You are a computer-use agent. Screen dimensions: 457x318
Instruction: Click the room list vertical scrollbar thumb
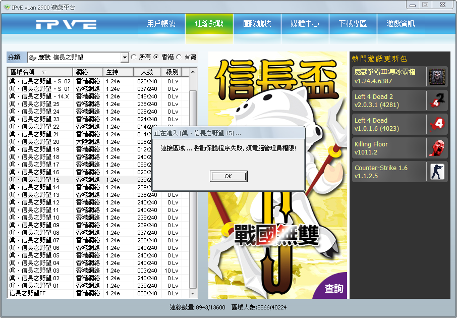tap(193, 190)
